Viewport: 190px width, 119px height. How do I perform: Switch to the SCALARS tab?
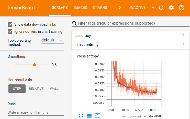[60, 8]
